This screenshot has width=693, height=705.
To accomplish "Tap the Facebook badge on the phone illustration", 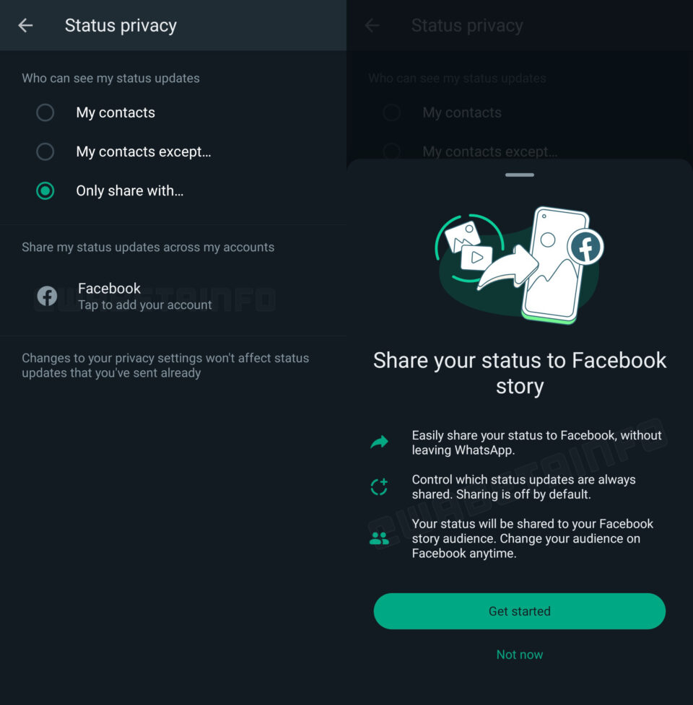I will [x=585, y=248].
